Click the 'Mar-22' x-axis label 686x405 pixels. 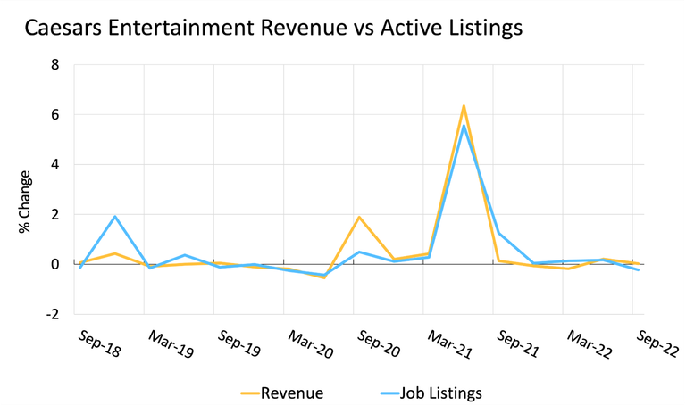(x=590, y=343)
